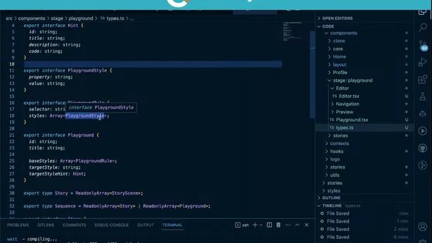Collapse the components folder
432x243 pixels.
pyautogui.click(x=344, y=33)
